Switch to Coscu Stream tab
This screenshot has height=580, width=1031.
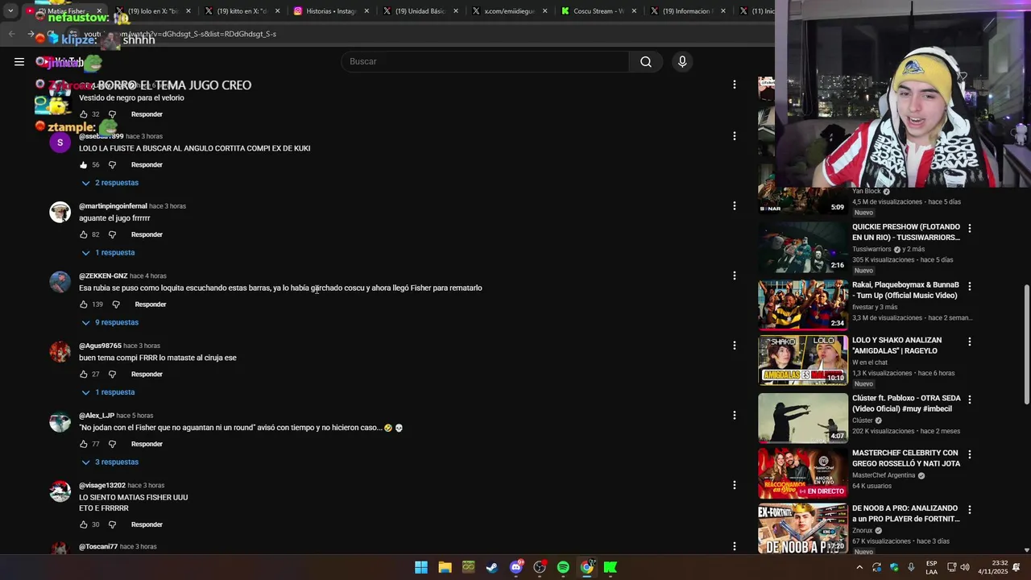[598, 11]
